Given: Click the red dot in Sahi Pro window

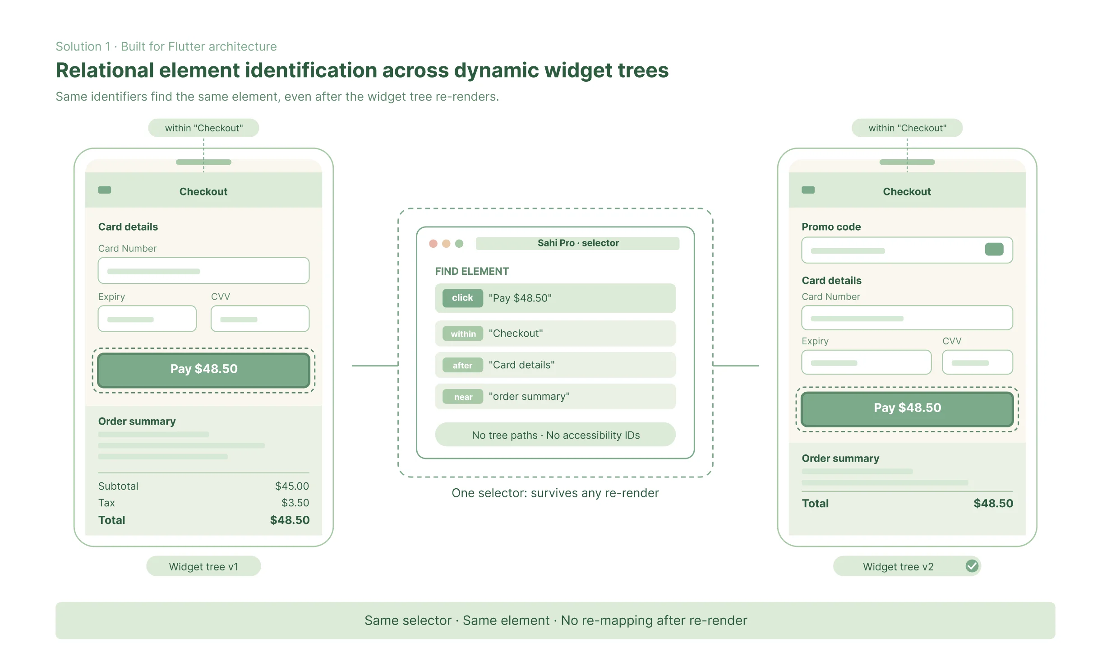Looking at the screenshot, I should click(x=433, y=244).
